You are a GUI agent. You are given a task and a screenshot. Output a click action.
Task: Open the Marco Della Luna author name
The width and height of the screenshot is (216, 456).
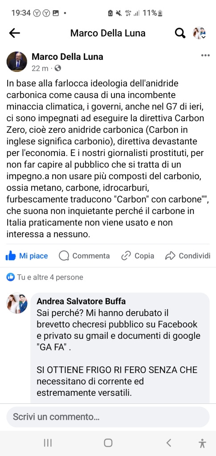tap(67, 57)
